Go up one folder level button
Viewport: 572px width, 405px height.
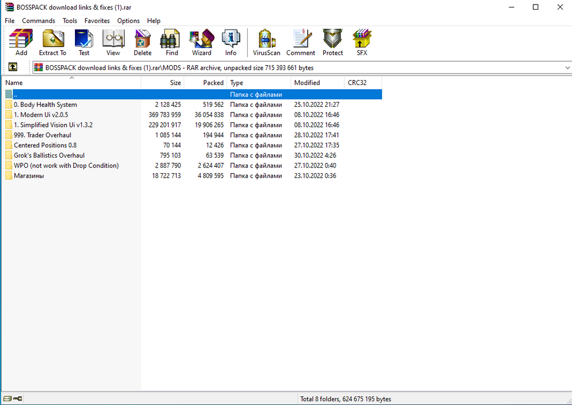click(13, 67)
